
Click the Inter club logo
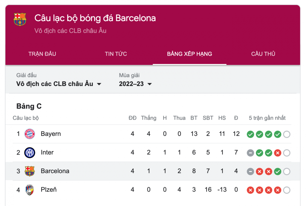tap(30, 153)
